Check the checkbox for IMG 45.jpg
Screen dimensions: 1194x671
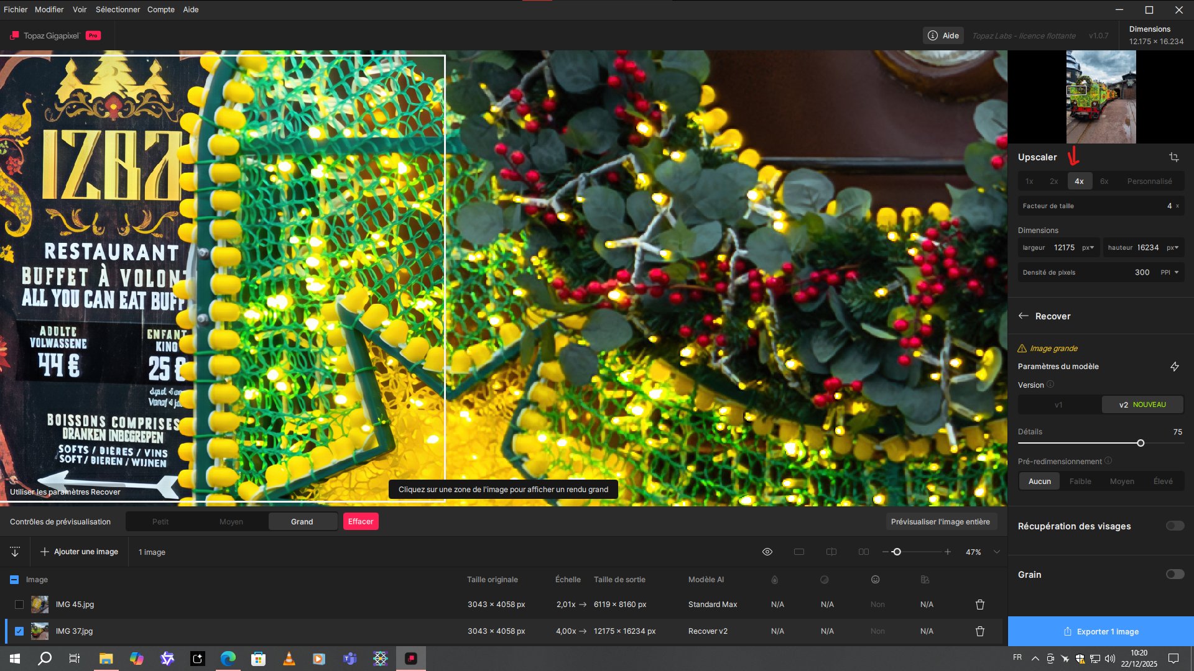coord(18,604)
